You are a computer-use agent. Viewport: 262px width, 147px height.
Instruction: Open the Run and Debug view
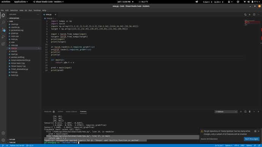[3, 37]
